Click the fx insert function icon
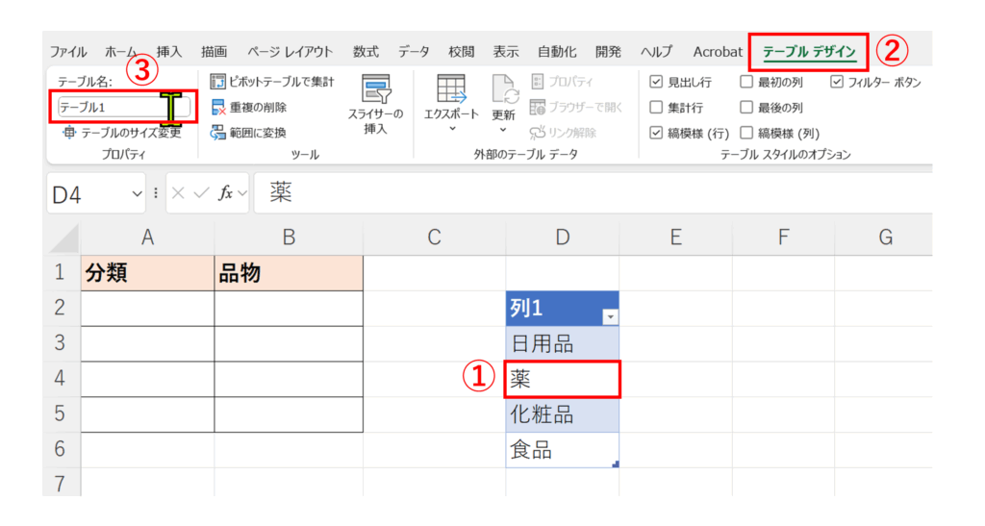This screenshot has height=526, width=985. (225, 193)
